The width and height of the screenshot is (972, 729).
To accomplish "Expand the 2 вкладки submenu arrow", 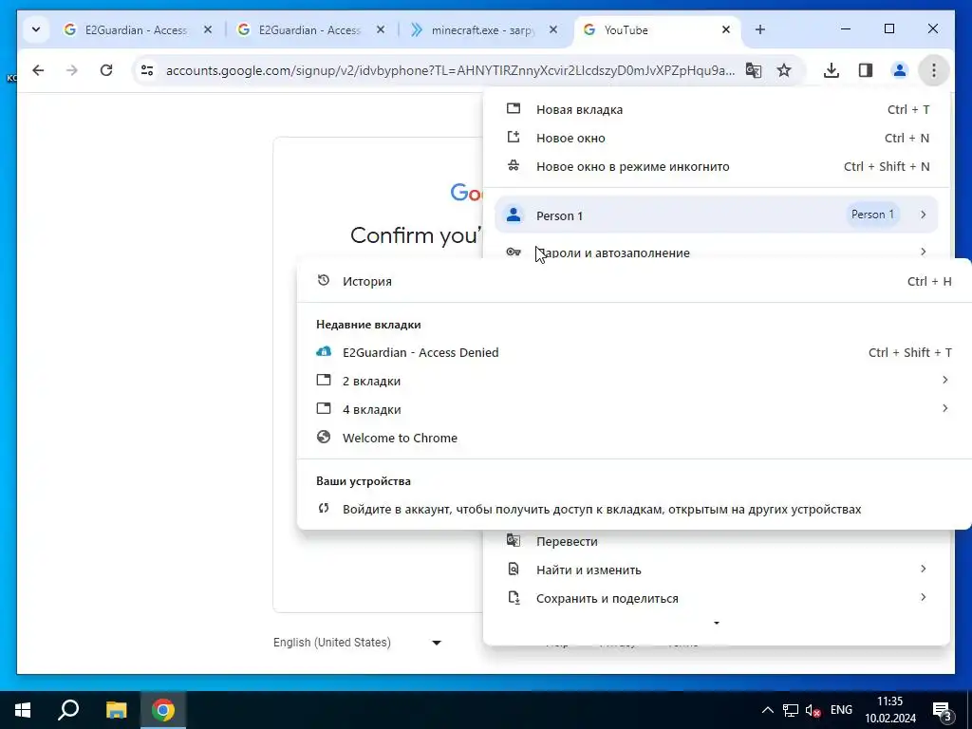I will [x=944, y=380].
